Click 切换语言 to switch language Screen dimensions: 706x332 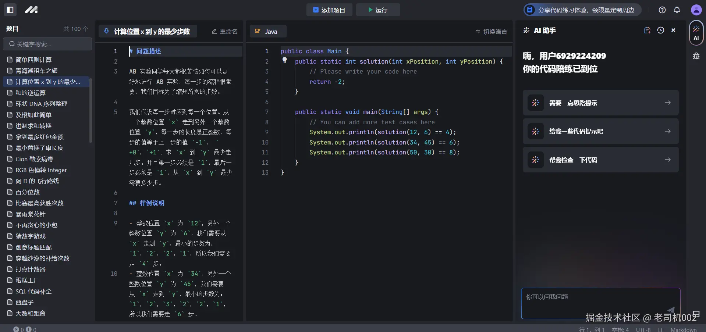tap(491, 32)
